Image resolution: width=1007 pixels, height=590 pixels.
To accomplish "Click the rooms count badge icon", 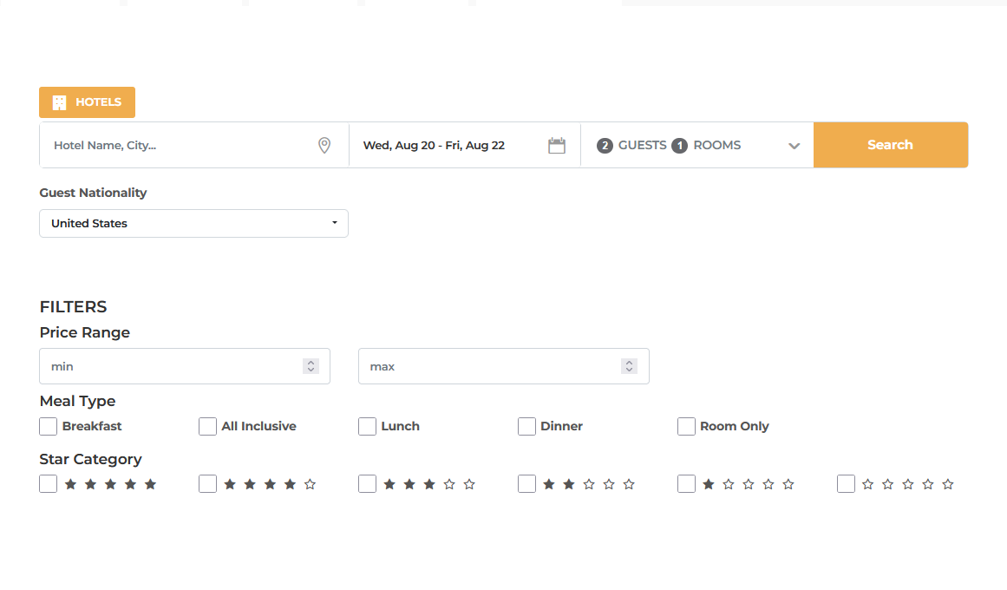I will tap(679, 146).
